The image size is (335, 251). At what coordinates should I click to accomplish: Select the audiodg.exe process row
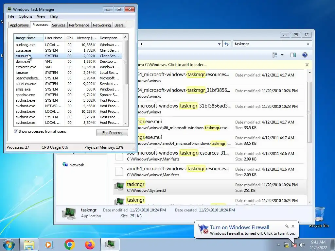[68, 45]
